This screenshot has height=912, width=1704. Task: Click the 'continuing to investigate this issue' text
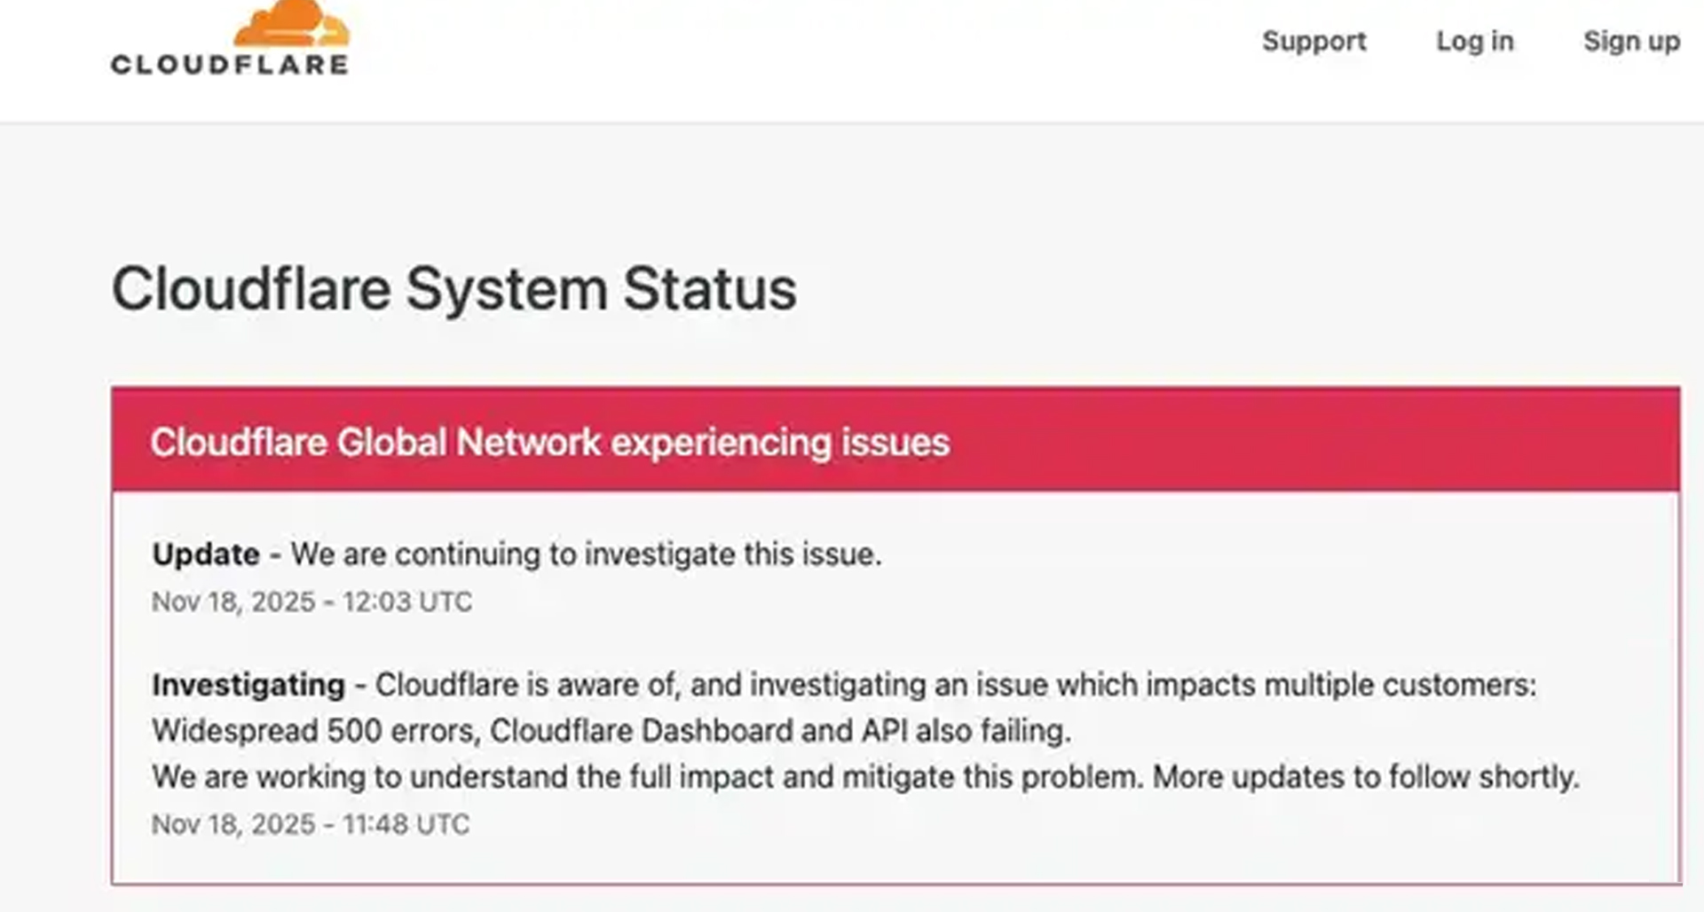[x=637, y=554]
